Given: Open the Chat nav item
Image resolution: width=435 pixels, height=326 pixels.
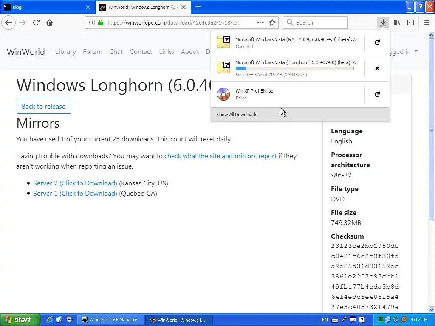Looking at the screenshot, I should tap(116, 51).
